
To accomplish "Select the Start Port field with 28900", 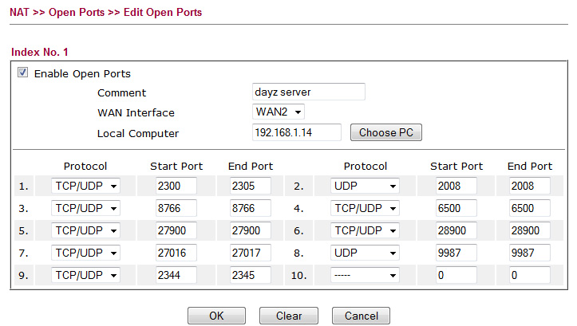I will coord(456,231).
